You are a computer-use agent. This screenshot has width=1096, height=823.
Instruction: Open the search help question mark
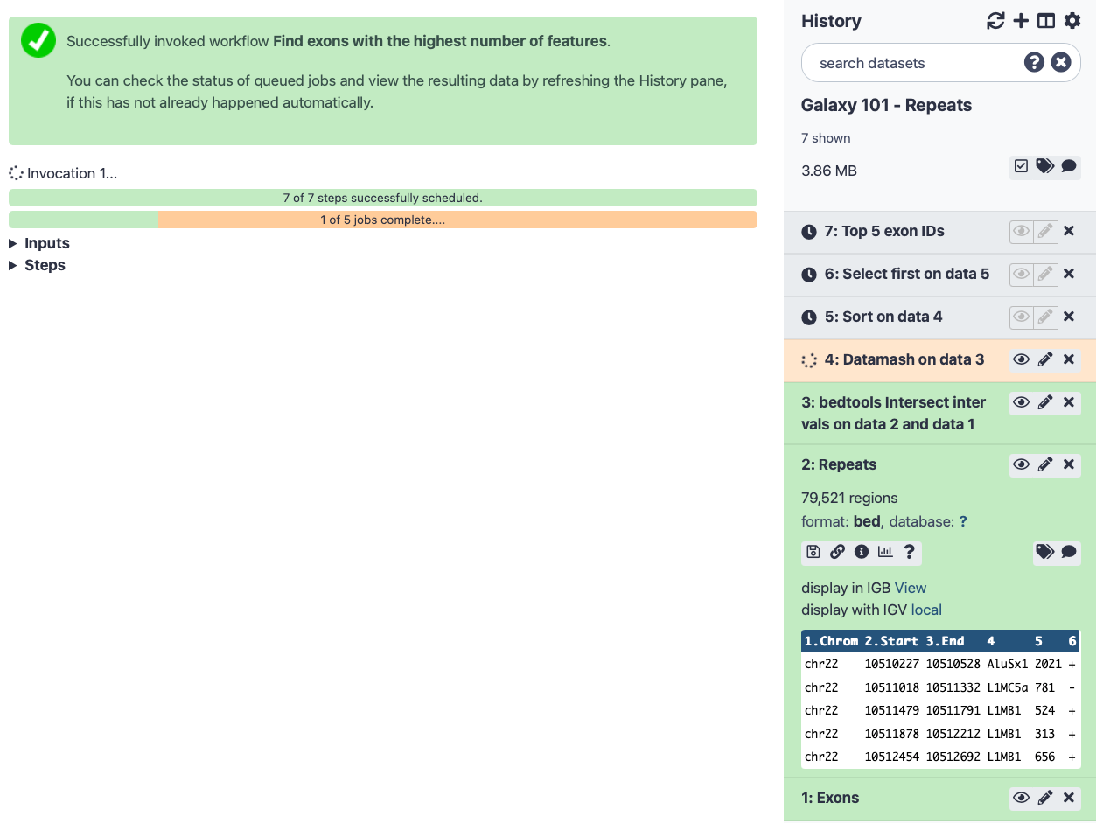[1034, 62]
